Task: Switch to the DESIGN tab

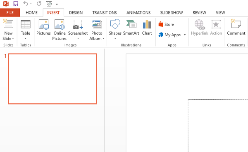Action: tap(76, 13)
